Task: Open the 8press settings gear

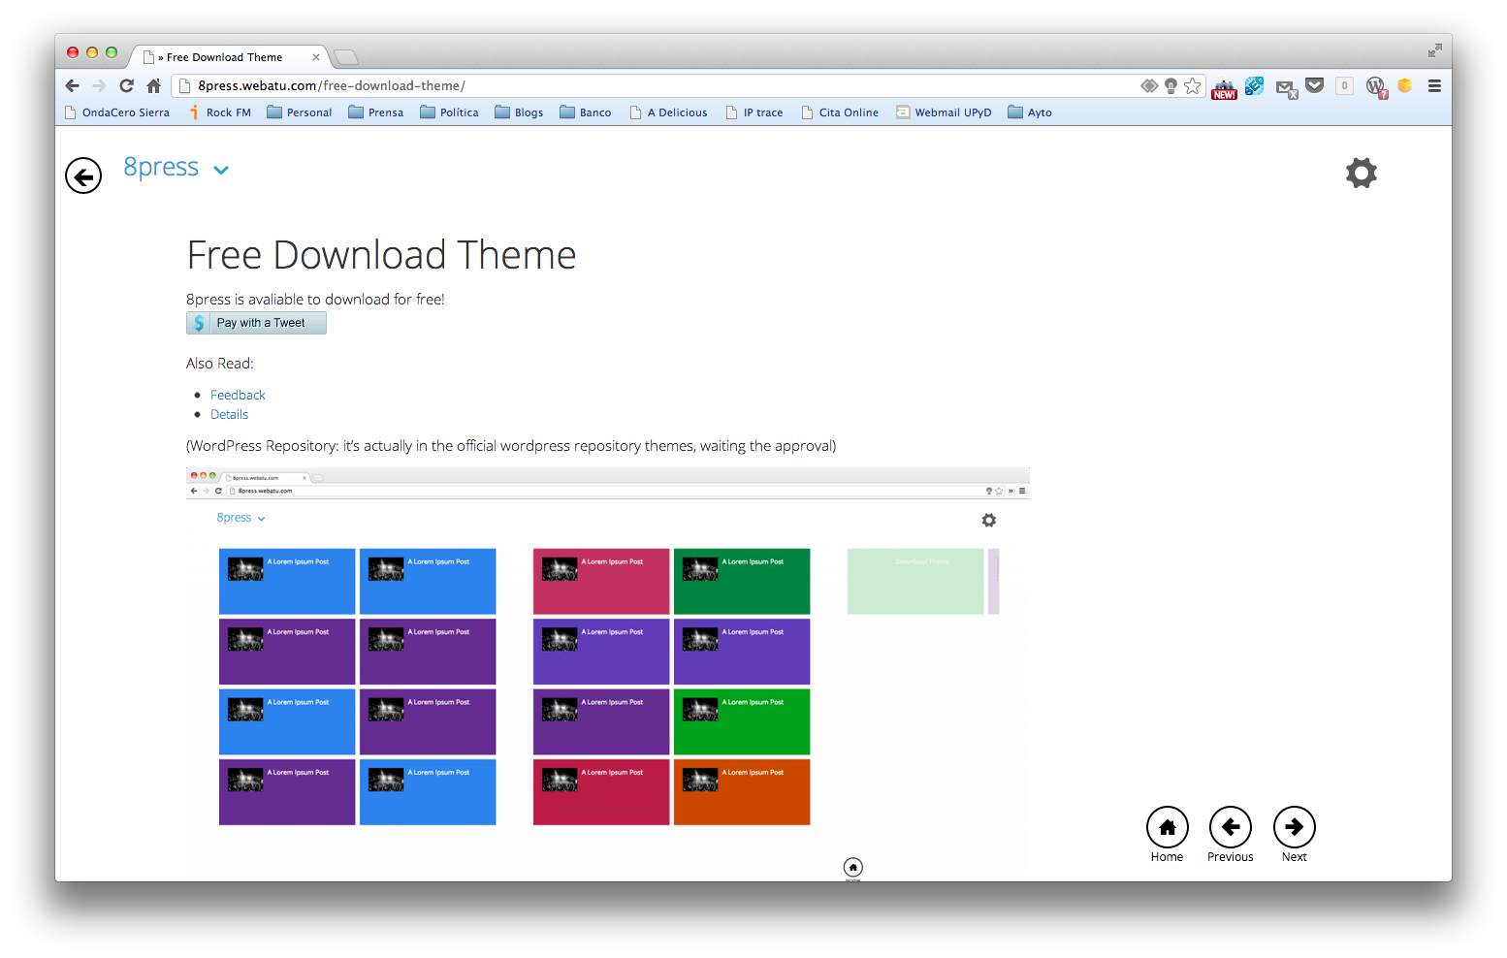Action: click(1362, 173)
